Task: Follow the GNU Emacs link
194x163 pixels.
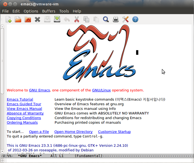Action: point(39,90)
